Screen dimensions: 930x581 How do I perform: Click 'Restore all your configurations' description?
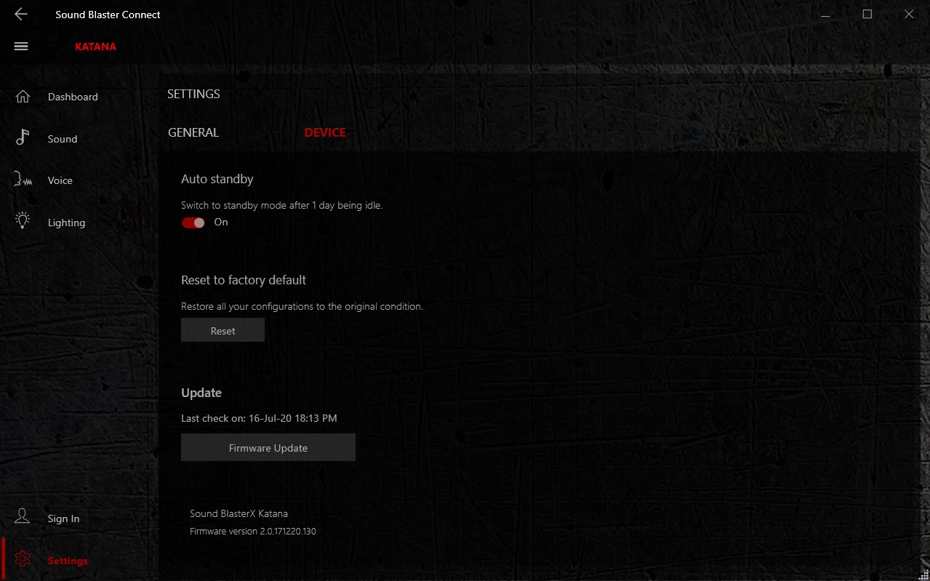pyautogui.click(x=302, y=307)
